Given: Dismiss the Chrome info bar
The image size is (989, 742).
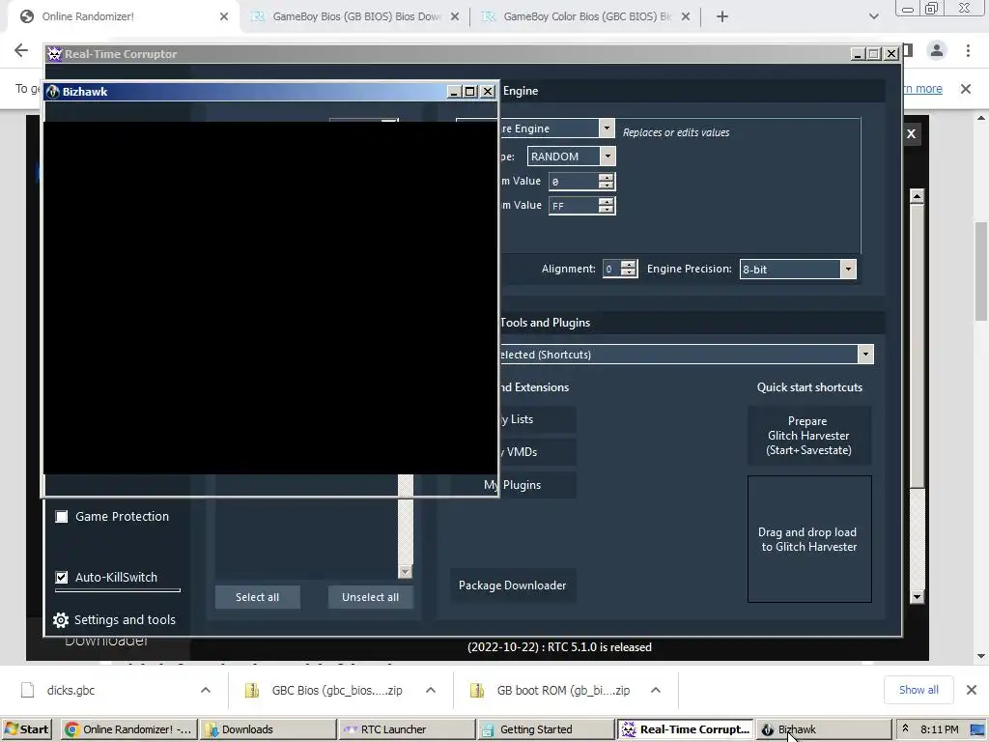Looking at the screenshot, I should [x=966, y=89].
